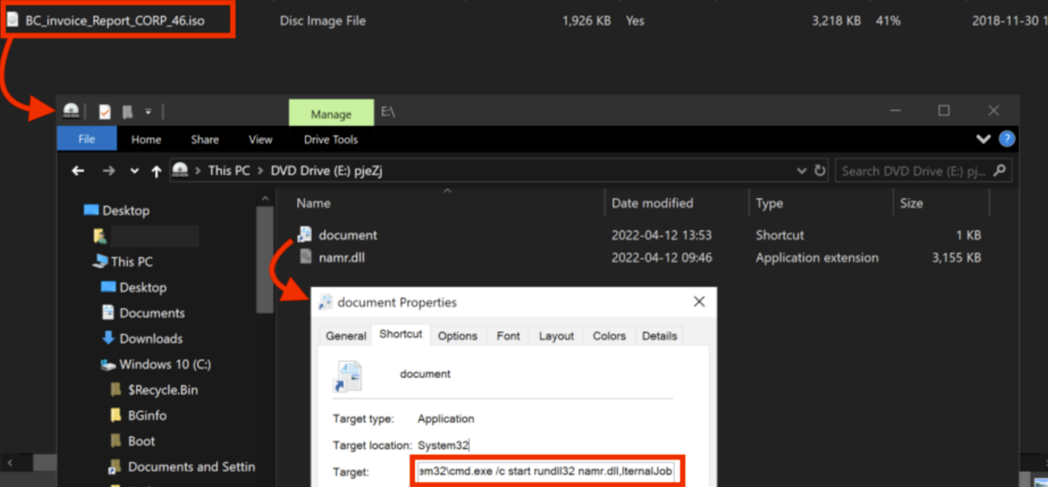Go up one folder level

click(156, 172)
